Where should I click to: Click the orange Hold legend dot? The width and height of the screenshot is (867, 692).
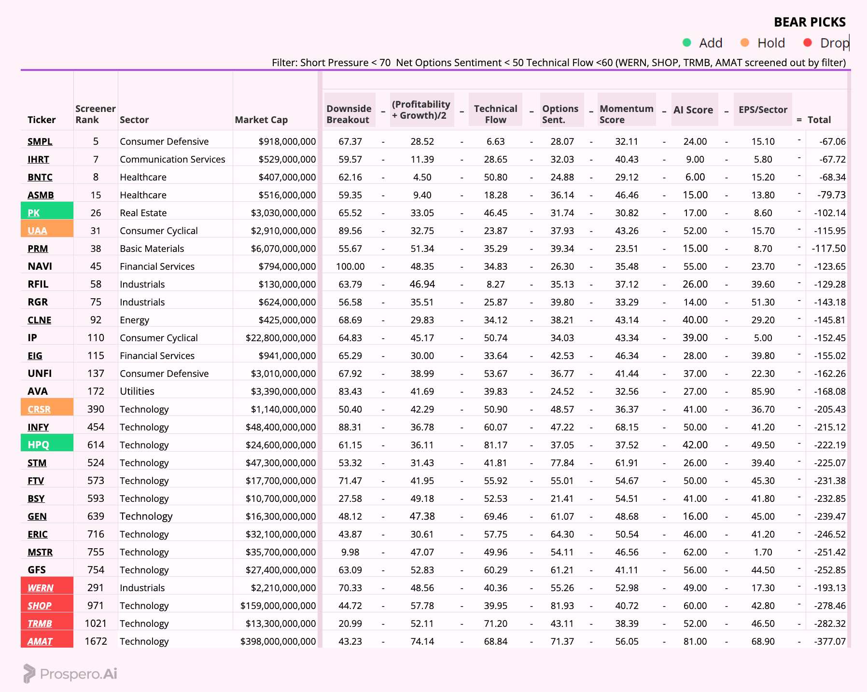click(x=745, y=43)
